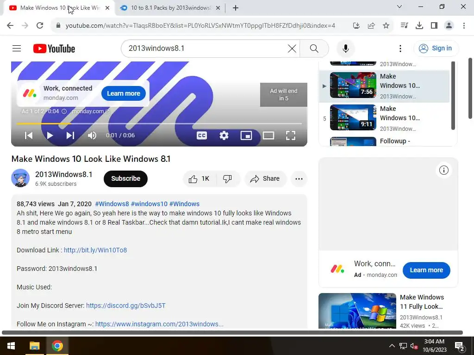Image resolution: width=474 pixels, height=355 pixels.
Task: Start voice search with the microphone
Action: [x=345, y=48]
